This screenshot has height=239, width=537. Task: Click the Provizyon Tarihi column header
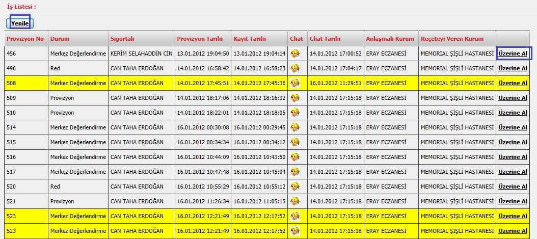(x=197, y=39)
